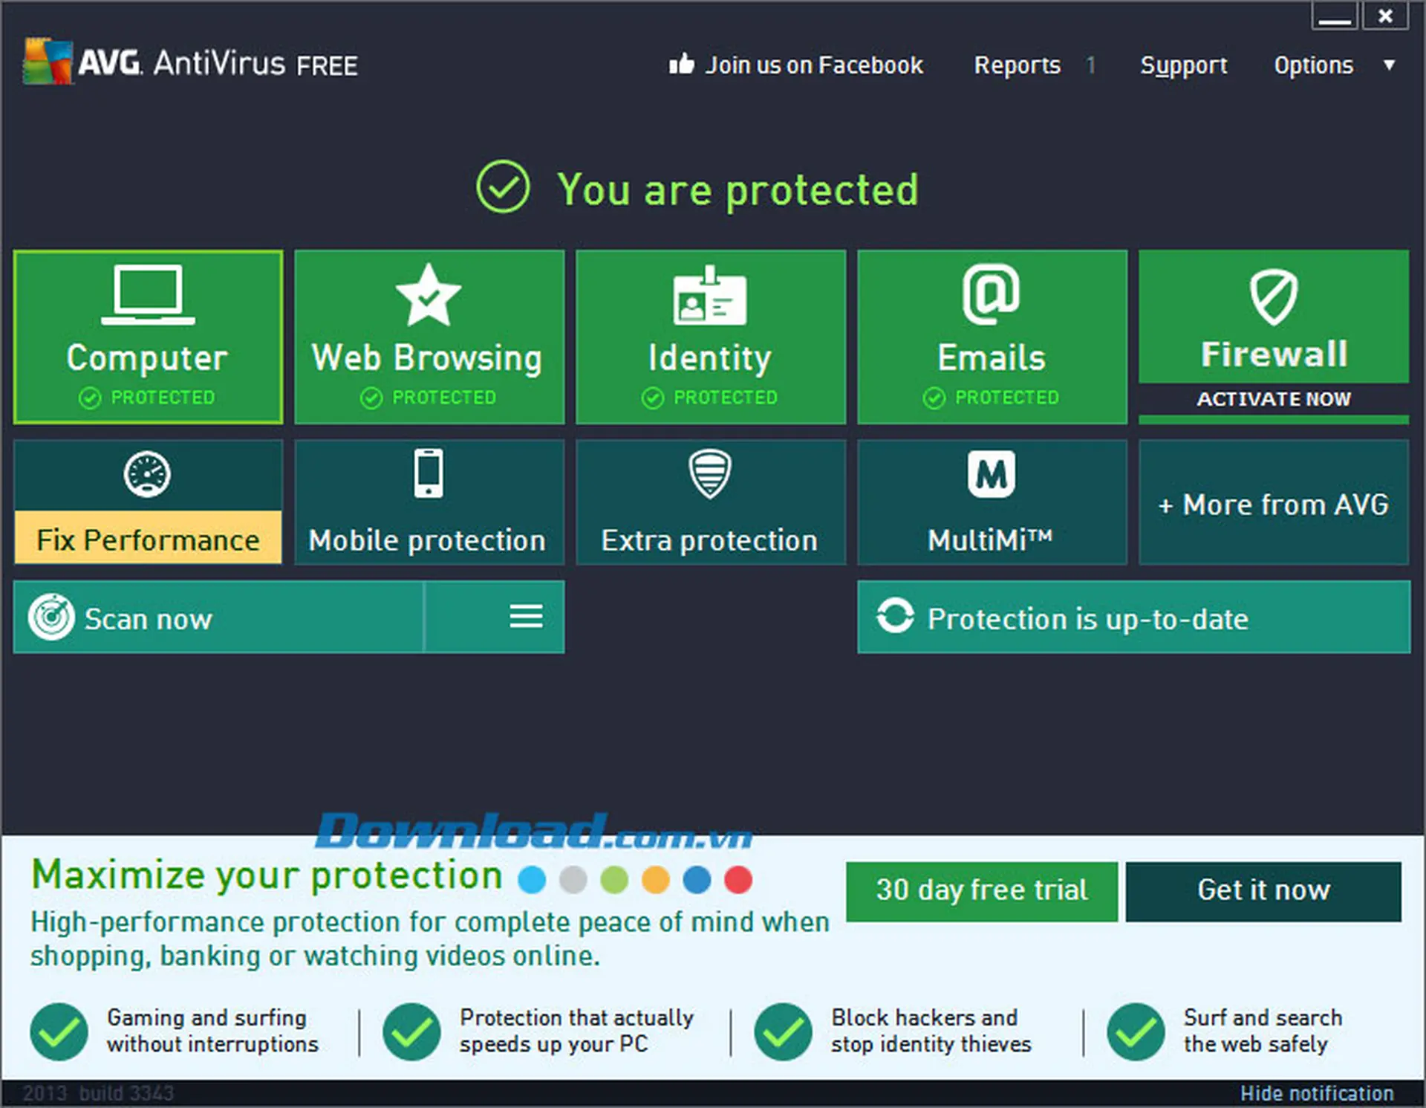Hide the promotional notification
This screenshot has height=1108, width=1426.
[x=1317, y=1093]
